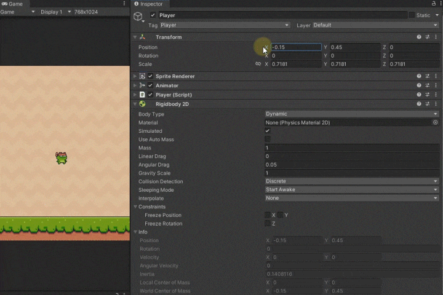This screenshot has height=295, width=443.
Task: Toggle the Static checkbox
Action: click(412, 15)
